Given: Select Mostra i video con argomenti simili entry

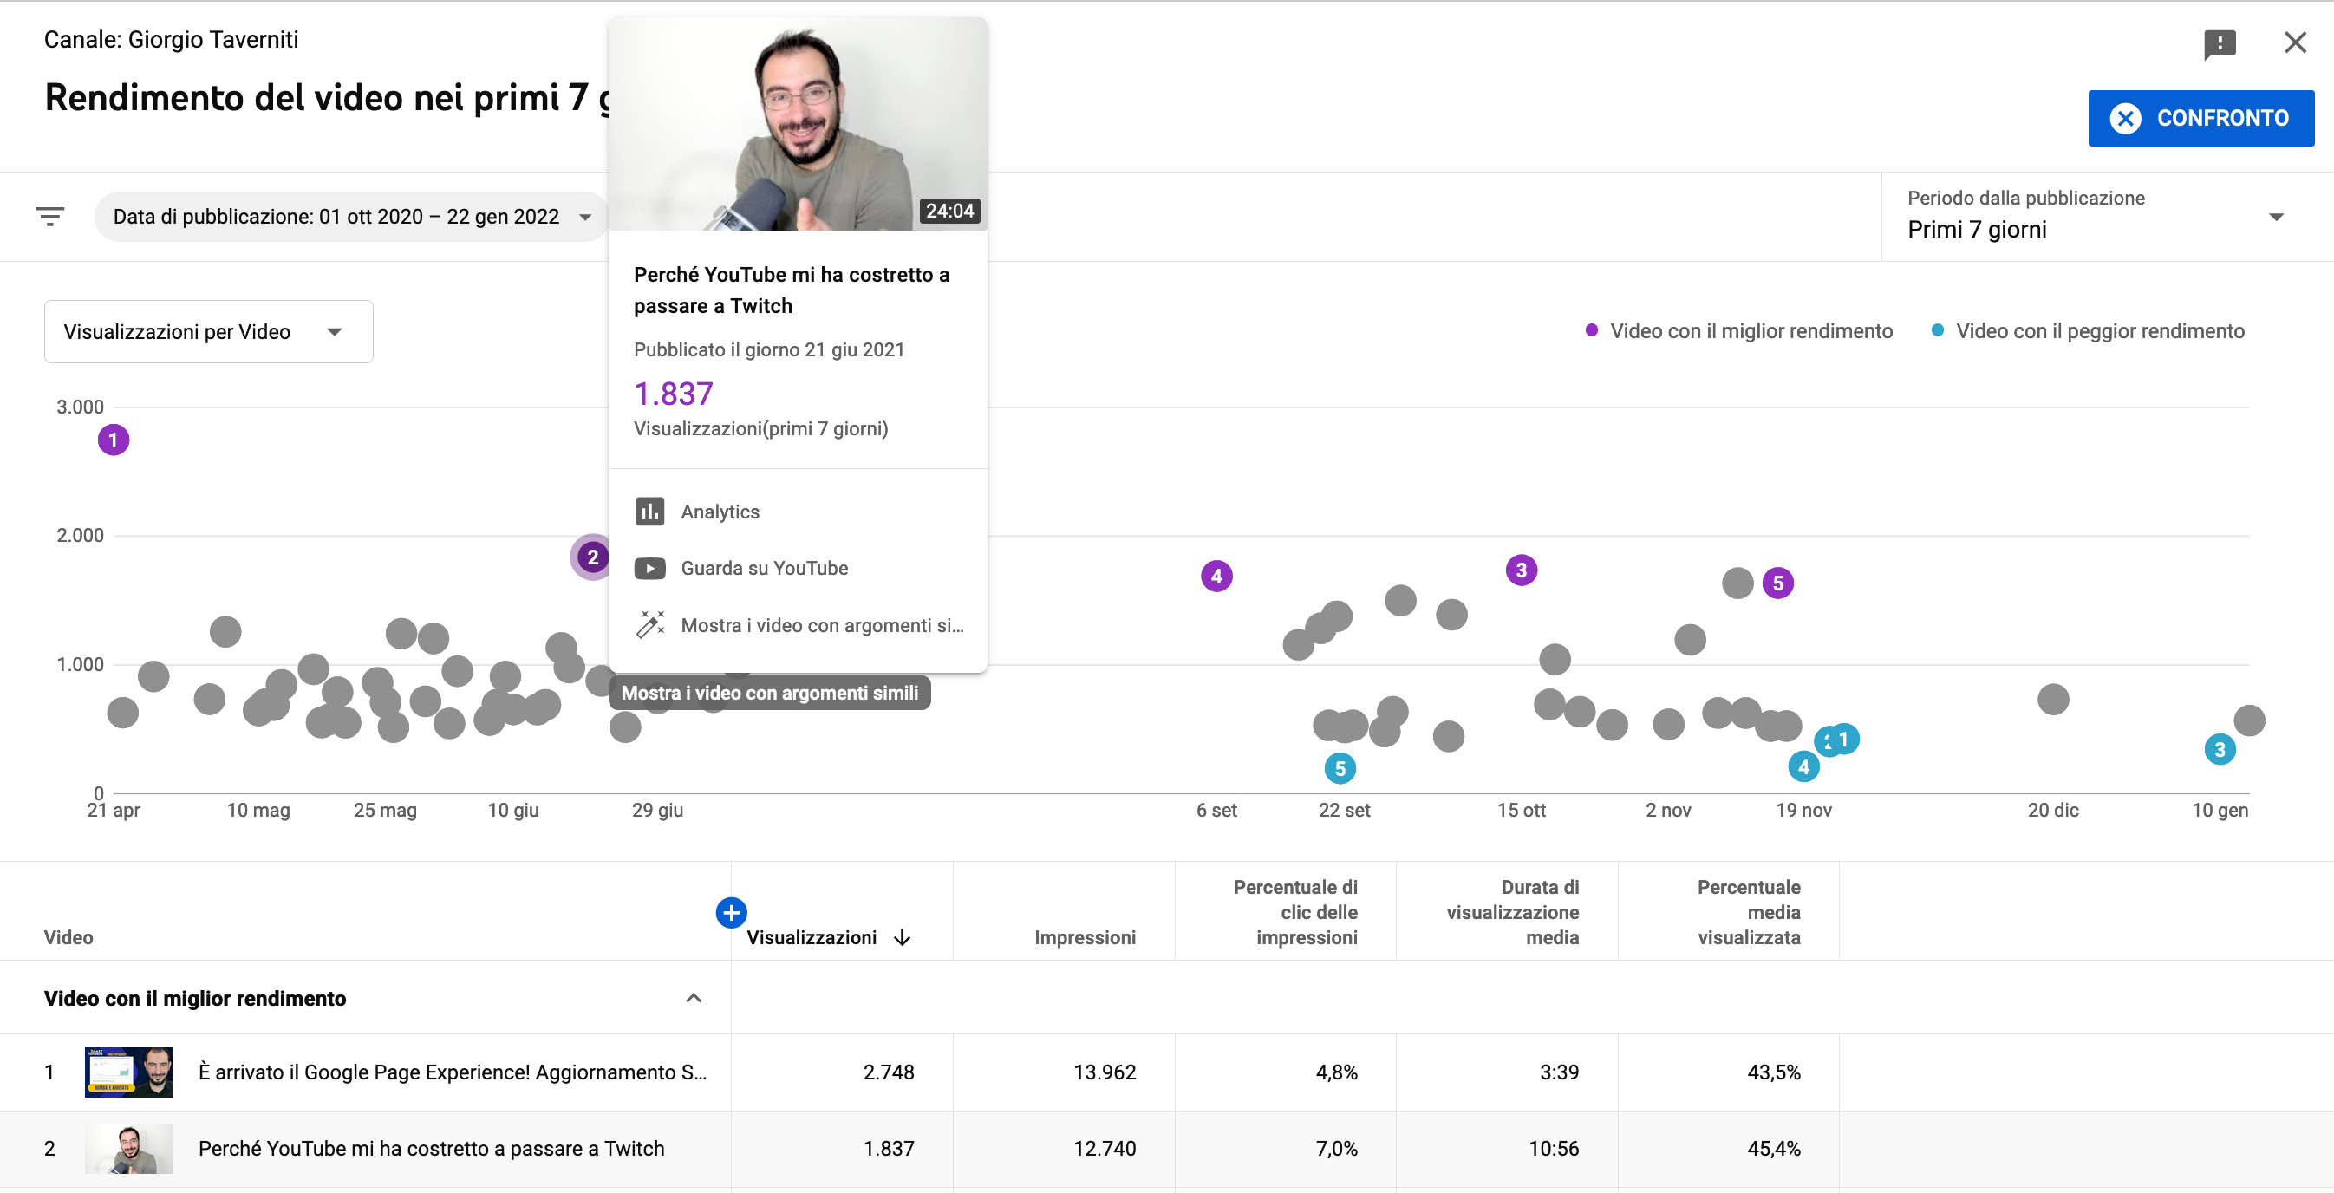Looking at the screenshot, I should pyautogui.click(x=798, y=625).
